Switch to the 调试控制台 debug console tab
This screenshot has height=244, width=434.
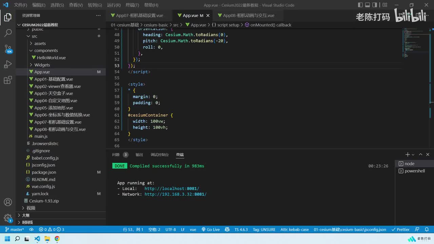pyautogui.click(x=160, y=155)
